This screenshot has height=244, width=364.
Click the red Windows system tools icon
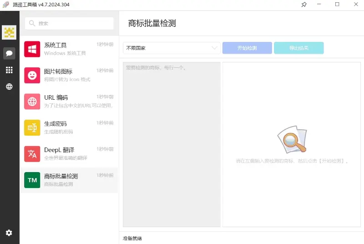pos(32,49)
